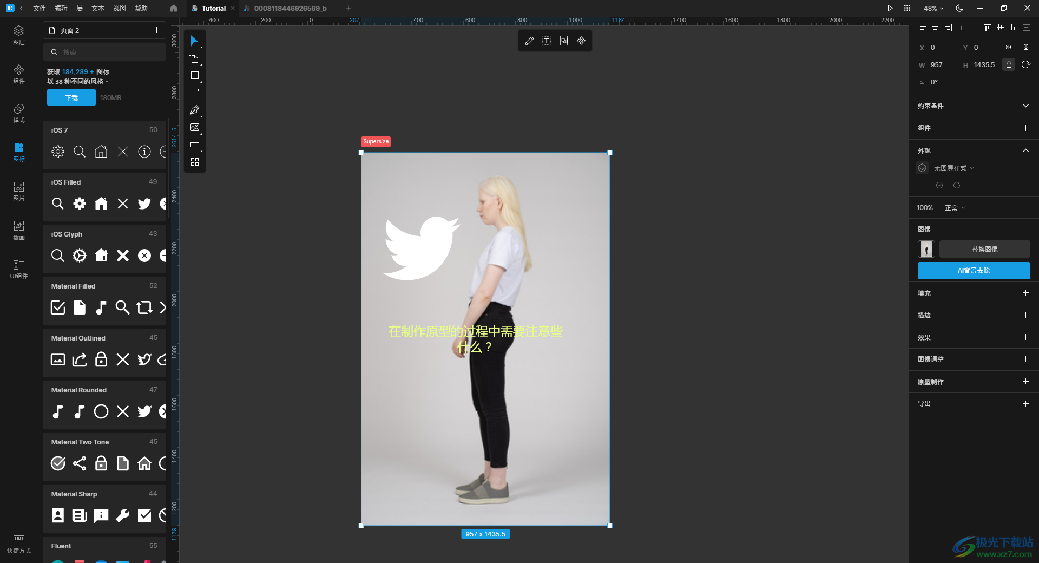Open the 编辑 Edit menu
Image resolution: width=1039 pixels, height=563 pixels.
[61, 8]
